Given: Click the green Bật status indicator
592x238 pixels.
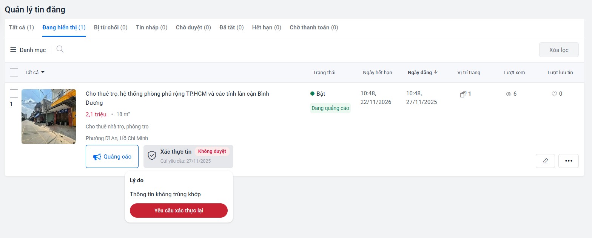Looking at the screenshot, I should [312, 94].
